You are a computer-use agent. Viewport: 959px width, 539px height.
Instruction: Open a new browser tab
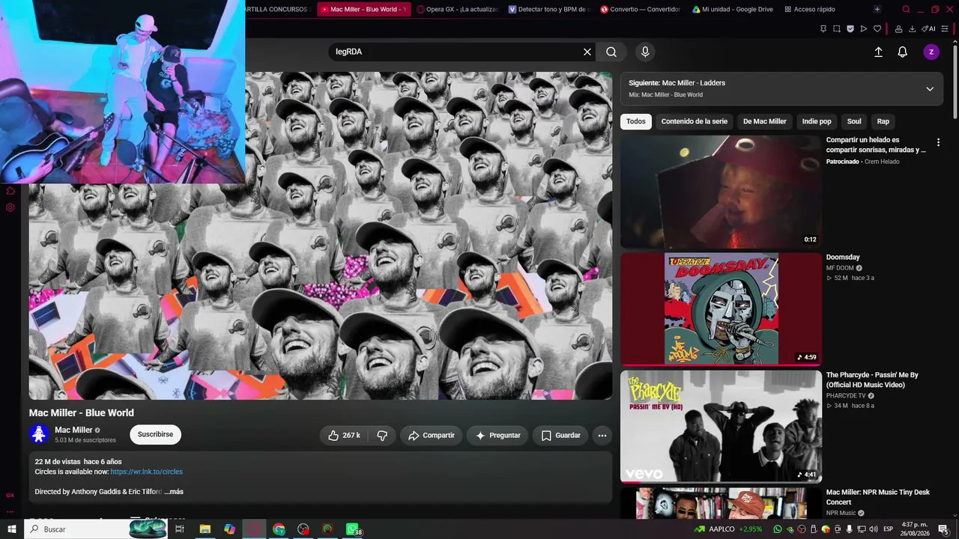coord(877,9)
